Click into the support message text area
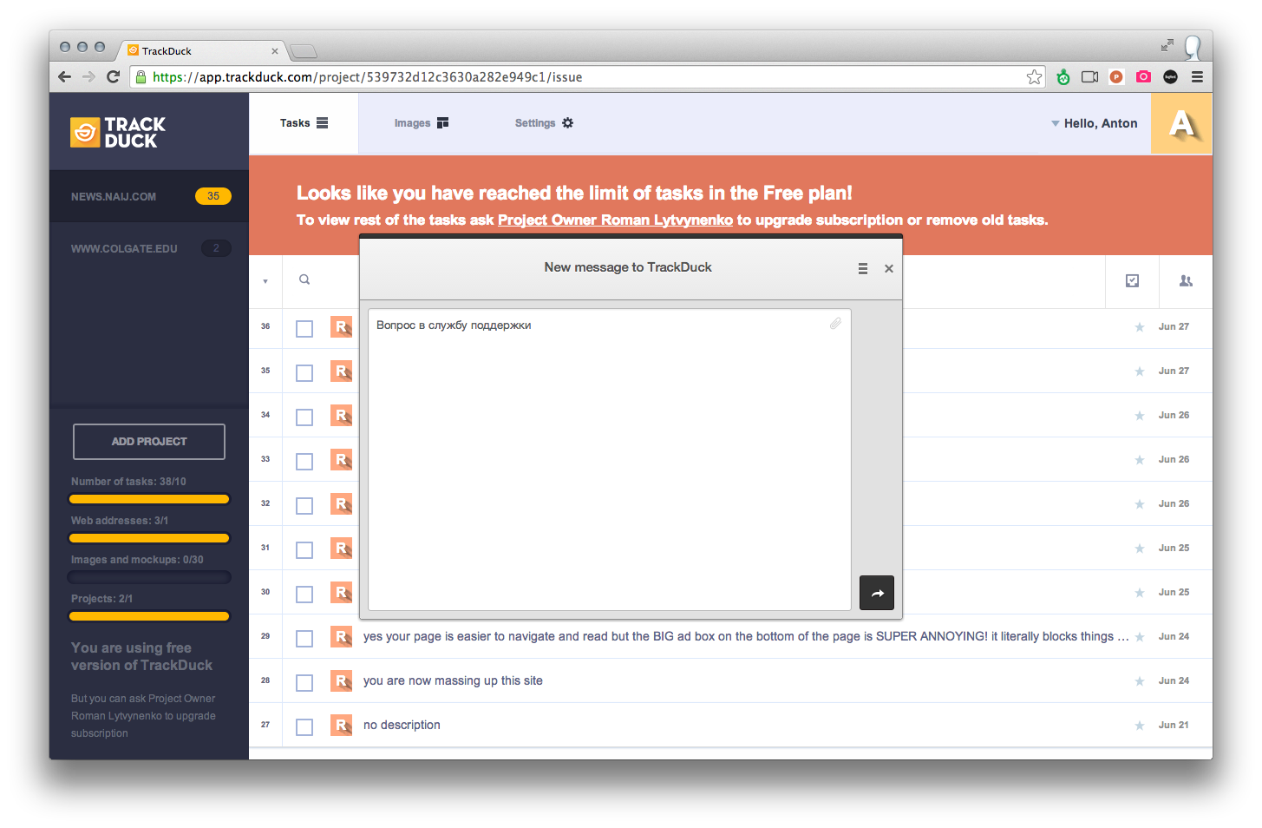The height and width of the screenshot is (828, 1262). point(609,460)
